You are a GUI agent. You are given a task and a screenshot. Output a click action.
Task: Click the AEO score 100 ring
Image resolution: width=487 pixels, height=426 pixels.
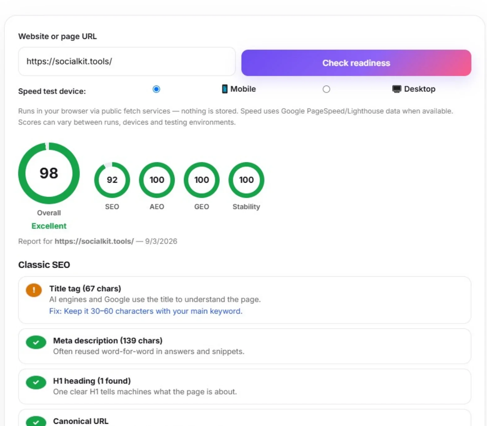click(x=157, y=180)
